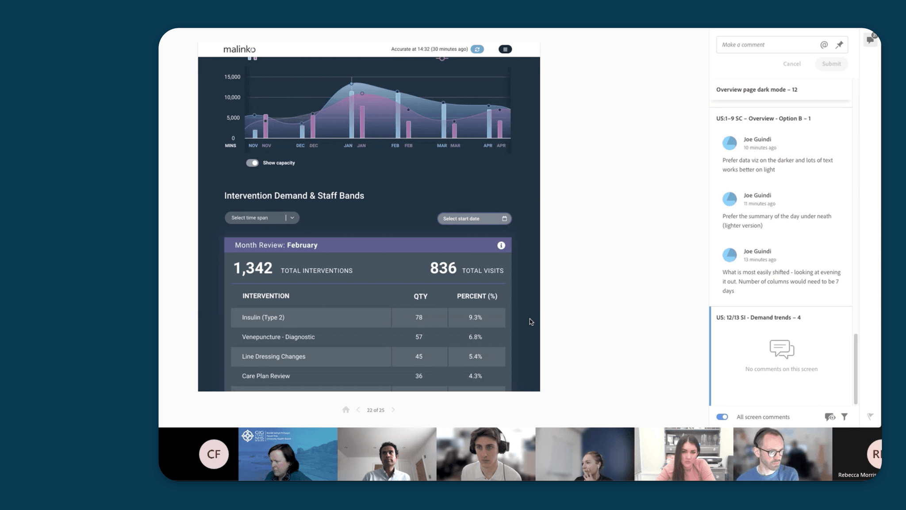This screenshot has height=510, width=906.
Task: Select the Care Plan Review row
Action: tap(368, 376)
